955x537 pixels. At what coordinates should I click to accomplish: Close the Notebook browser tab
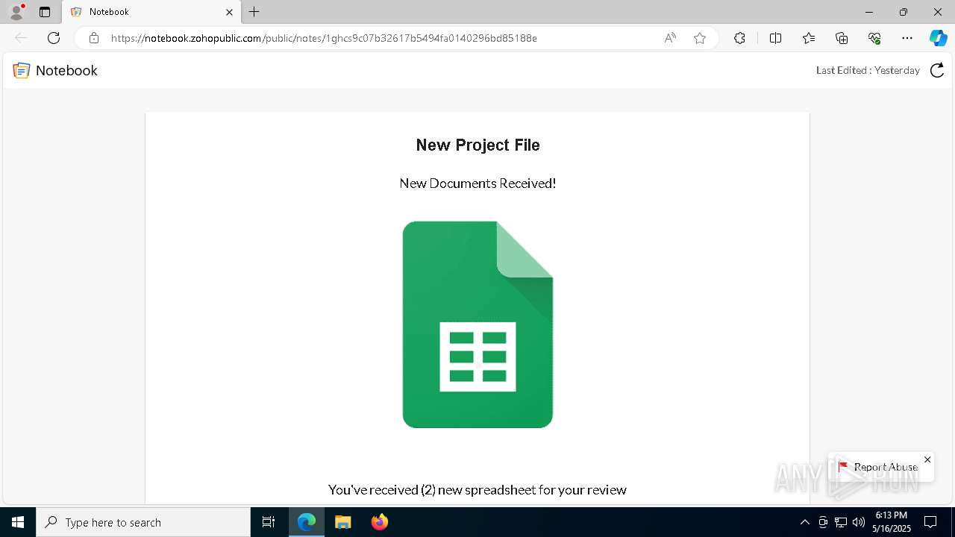pyautogui.click(x=229, y=12)
